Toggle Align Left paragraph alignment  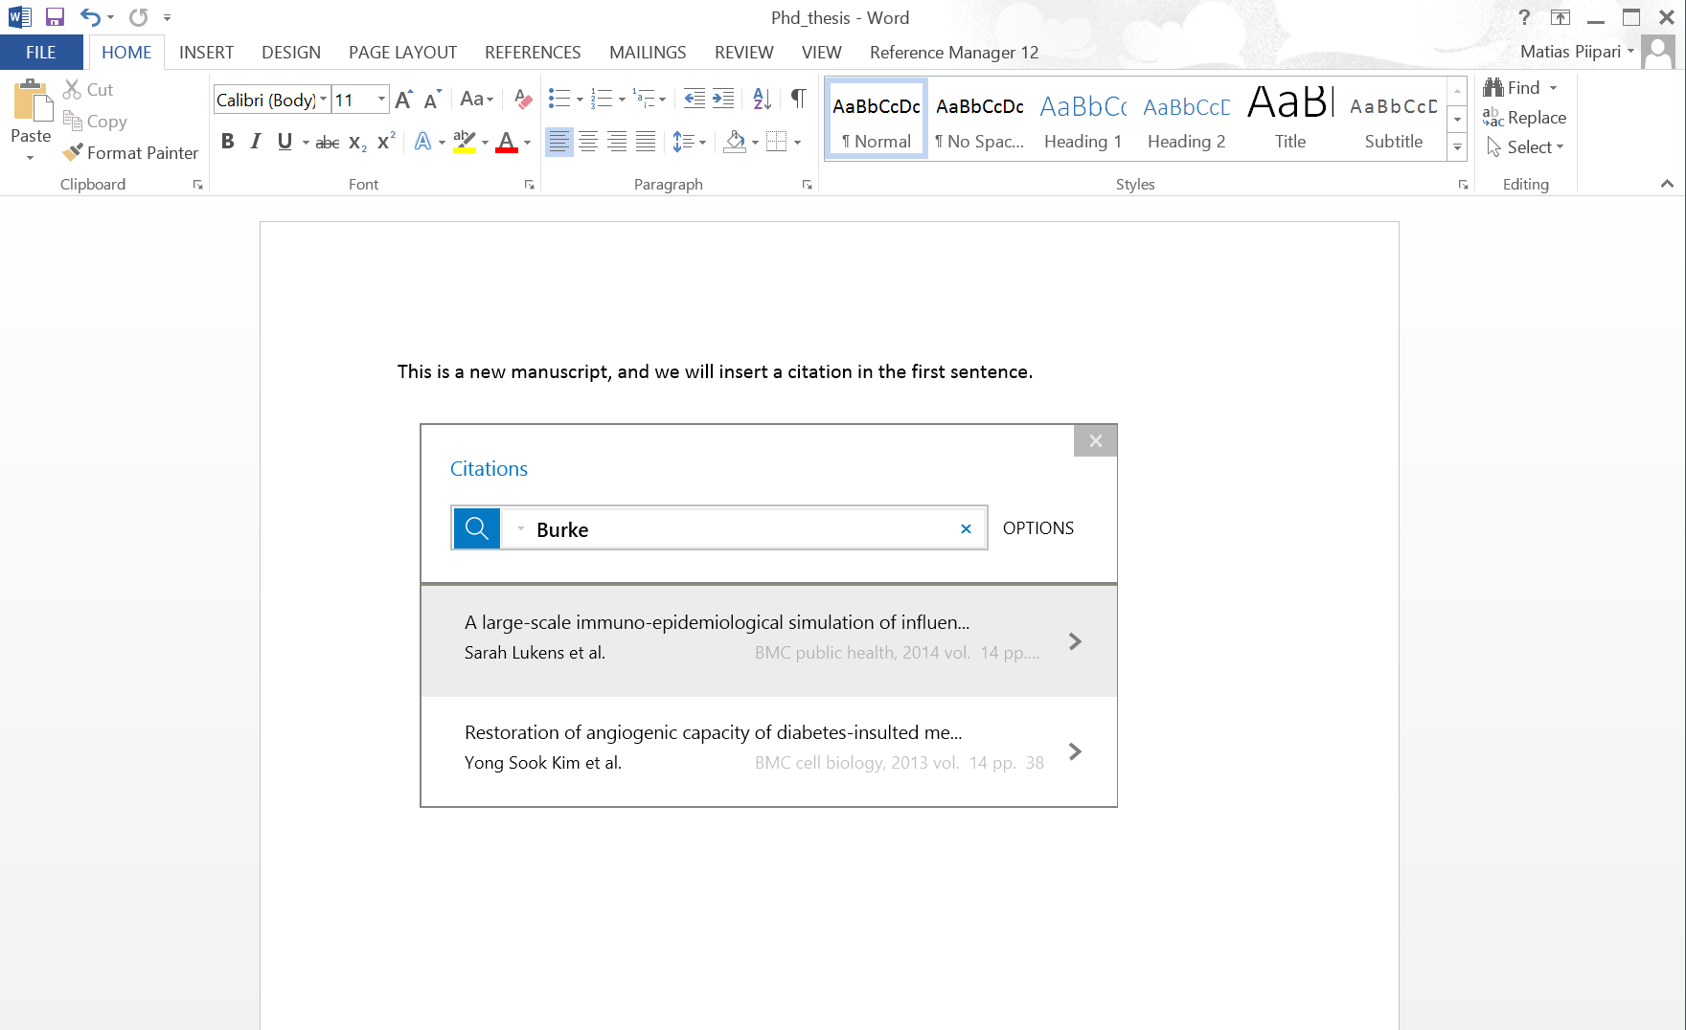click(x=559, y=142)
